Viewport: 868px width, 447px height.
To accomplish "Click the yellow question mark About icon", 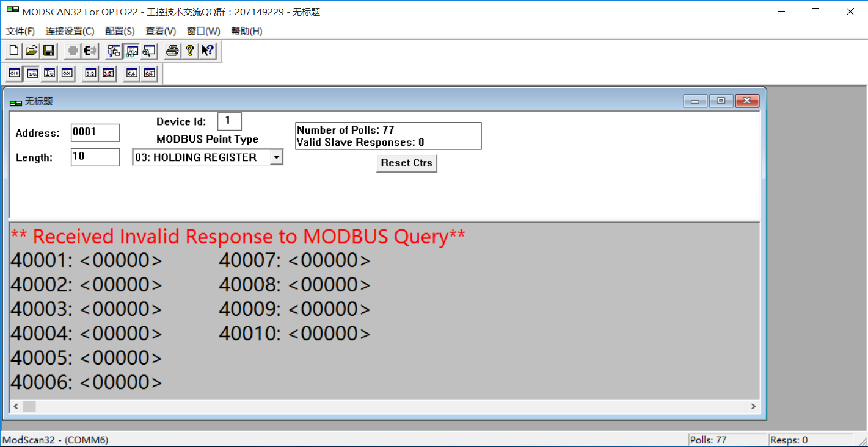I will point(190,51).
